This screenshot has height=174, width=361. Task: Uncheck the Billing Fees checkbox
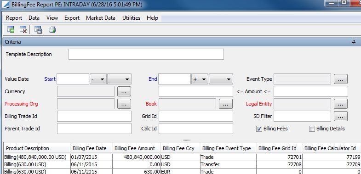[259, 129]
